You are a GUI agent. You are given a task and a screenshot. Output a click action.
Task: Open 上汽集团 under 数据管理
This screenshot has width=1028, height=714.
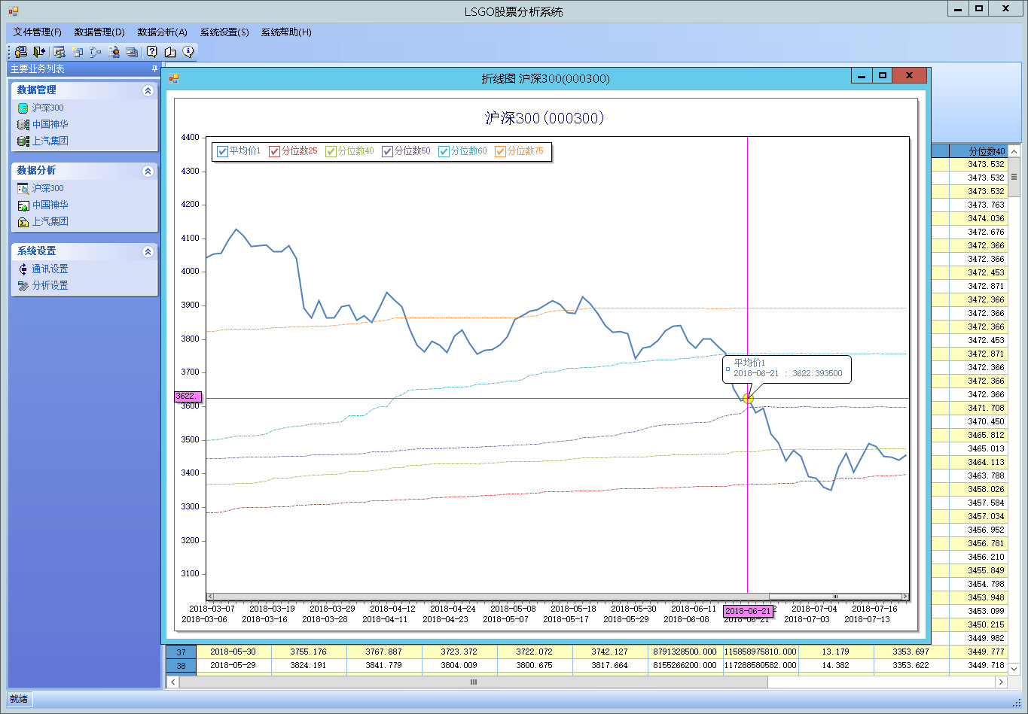tap(50, 141)
